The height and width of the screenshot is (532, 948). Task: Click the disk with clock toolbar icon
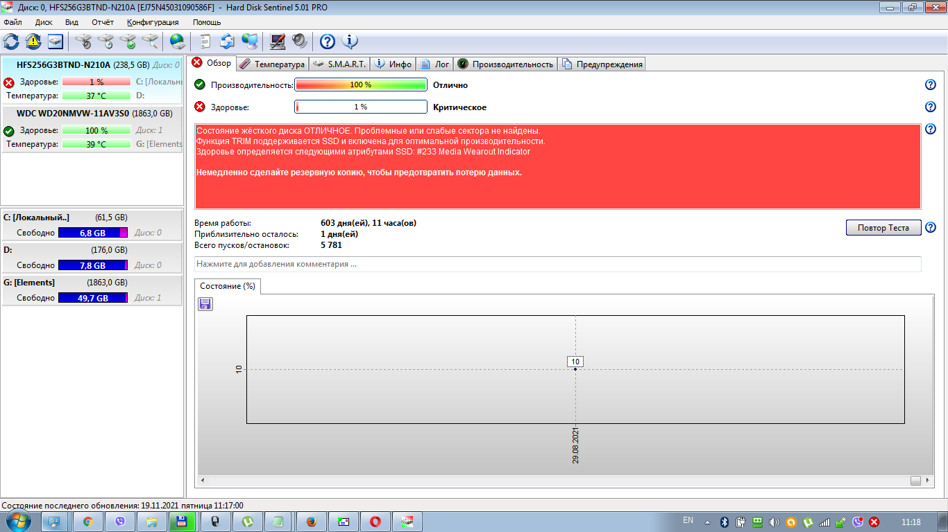(105, 42)
